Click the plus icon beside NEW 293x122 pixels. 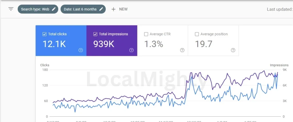click(113, 9)
